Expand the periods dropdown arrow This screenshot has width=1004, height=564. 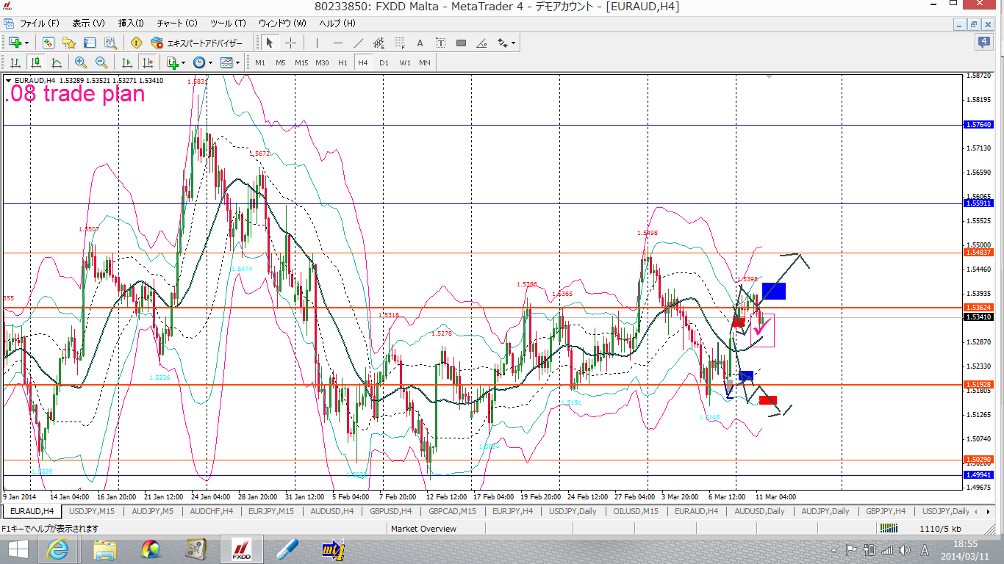point(209,62)
